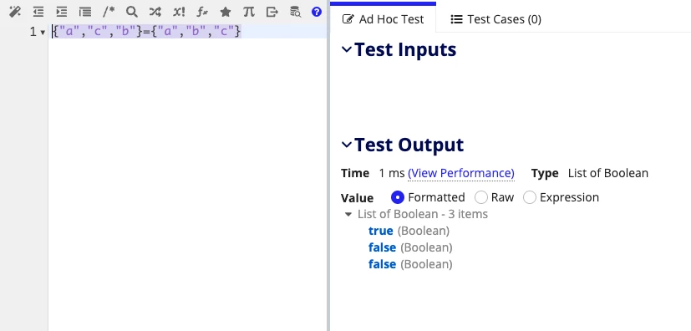Switch to the Test Cases (0) tab

(x=495, y=19)
